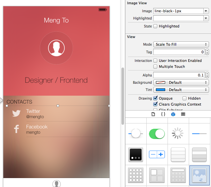211x187 pixels.
Task: Click the blue Tint color swatch
Action: (x=160, y=90)
